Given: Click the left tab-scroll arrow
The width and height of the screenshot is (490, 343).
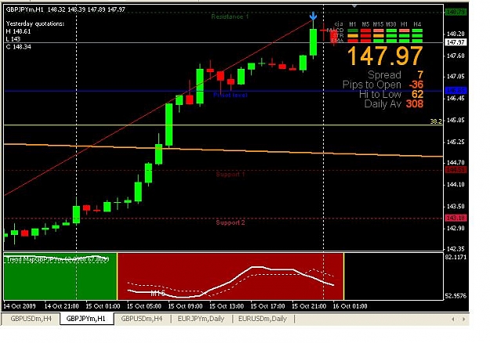Looking at the screenshot, I should pyautogui.click(x=453, y=319).
